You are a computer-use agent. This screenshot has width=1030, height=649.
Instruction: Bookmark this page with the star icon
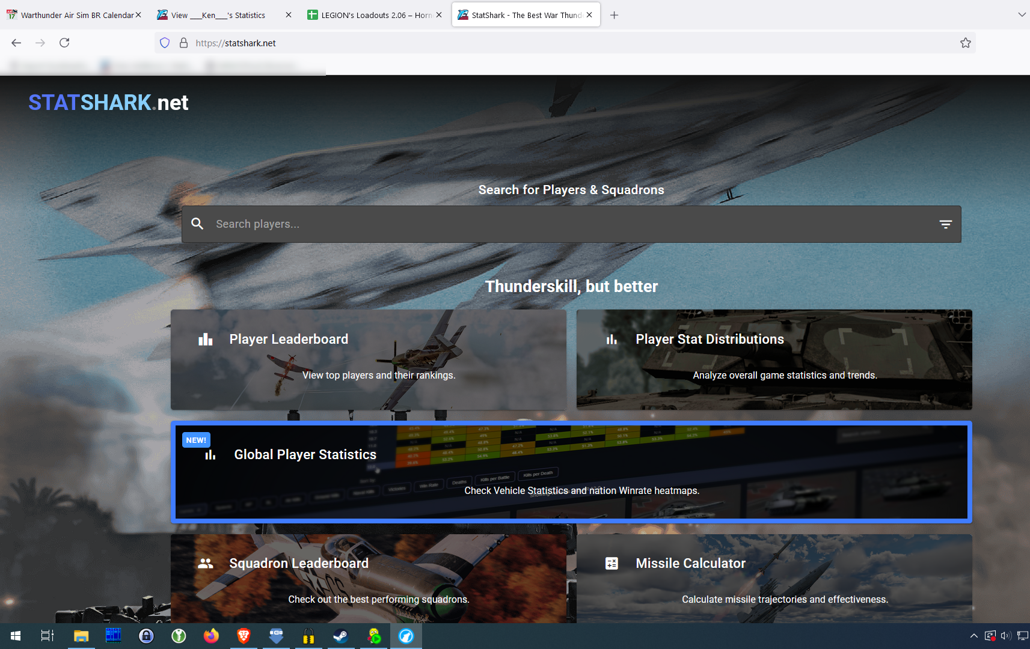tap(966, 43)
